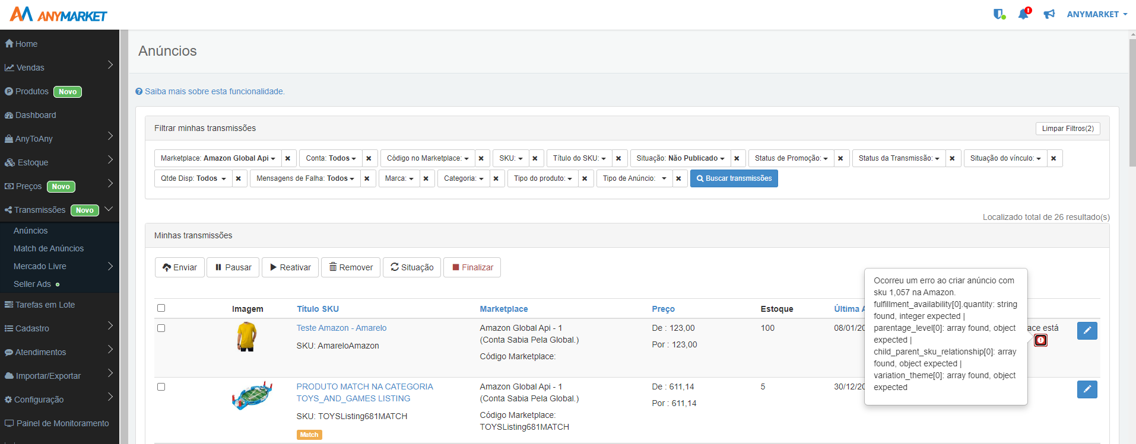Click the Finalizar button

click(472, 267)
